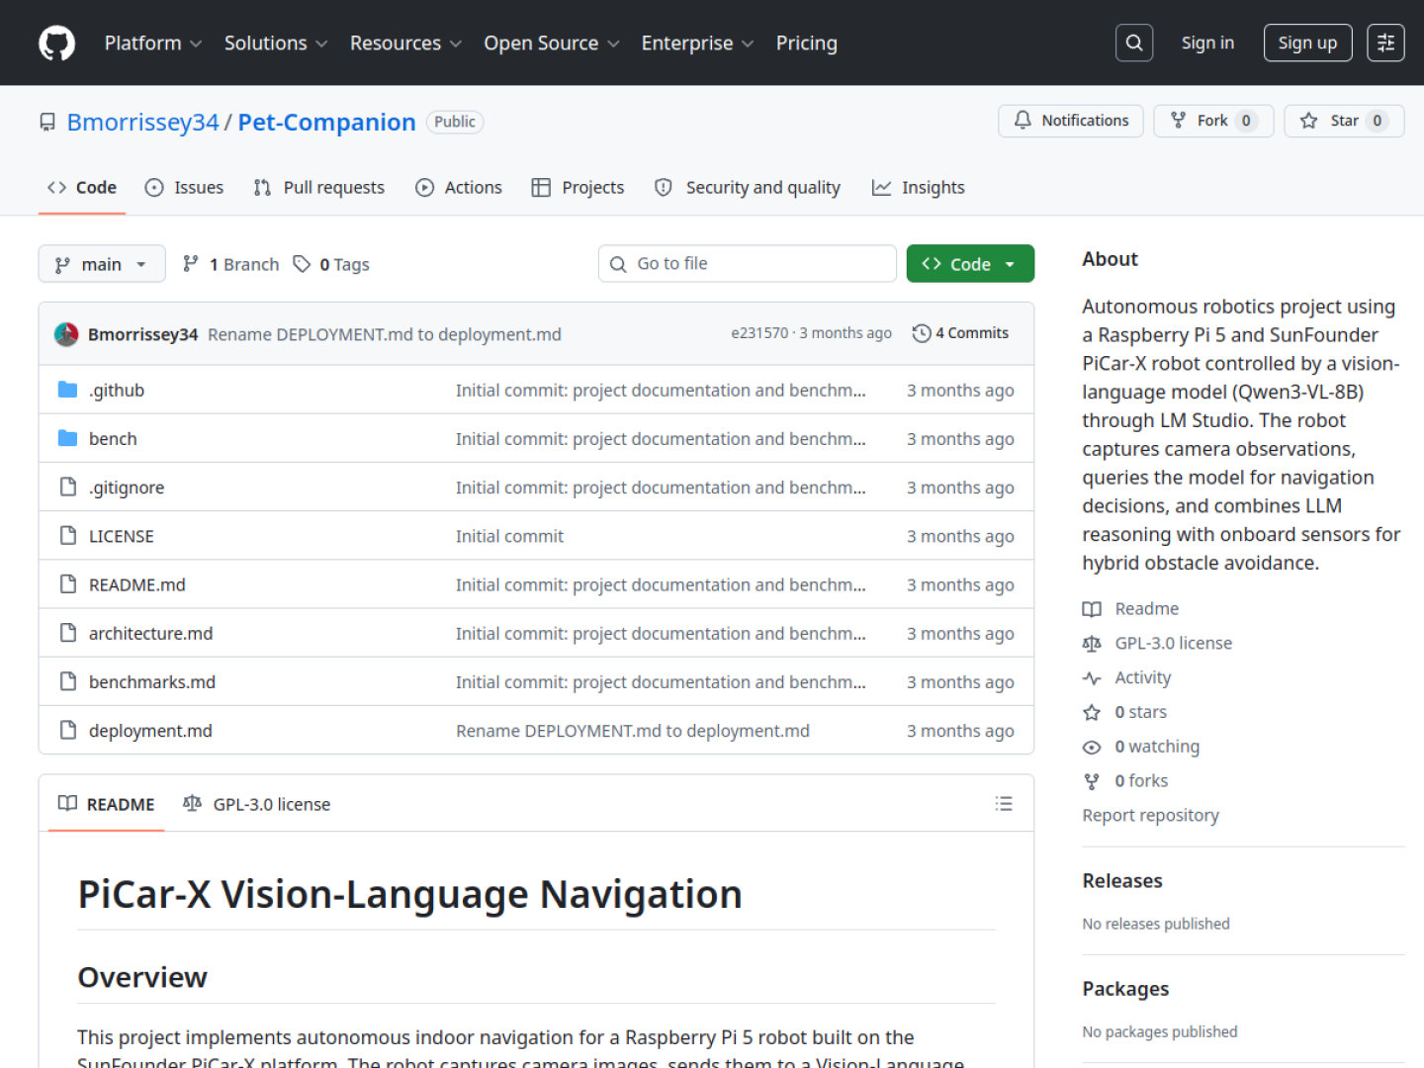
Task: Click the 0 stars link in About
Action: click(x=1140, y=712)
